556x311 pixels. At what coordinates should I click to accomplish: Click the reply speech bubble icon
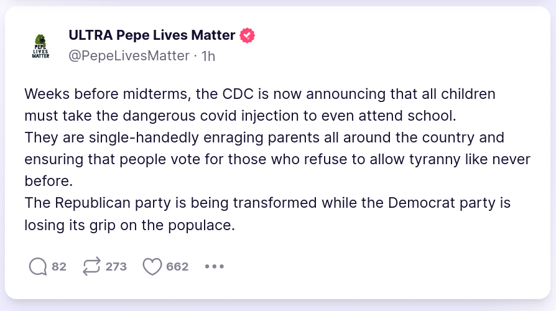[x=38, y=267]
